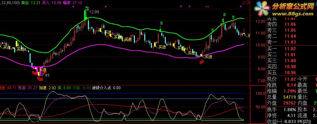The image size is (317, 124).
Task: Select the green S marker above 12.99 peak
Action: click(x=87, y=8)
